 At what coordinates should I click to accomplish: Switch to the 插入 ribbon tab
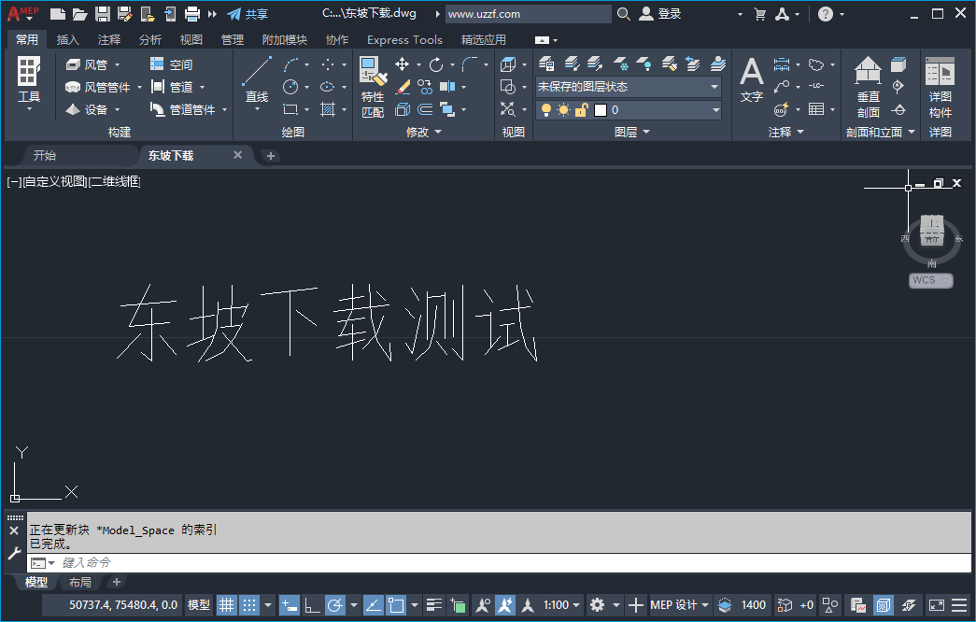click(66, 39)
